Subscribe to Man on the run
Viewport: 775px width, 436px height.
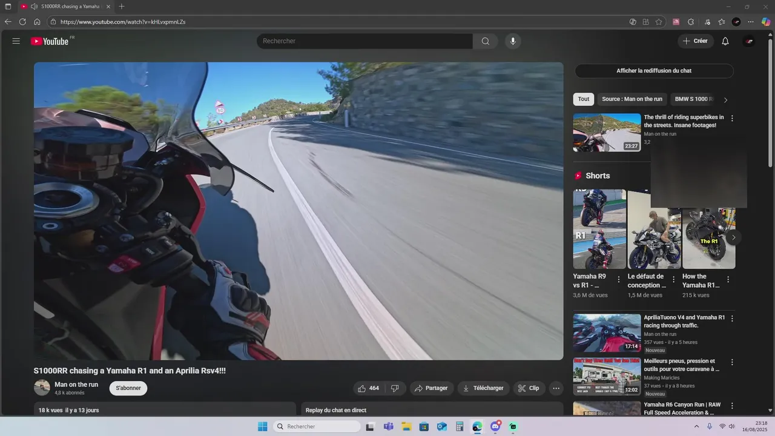point(128,388)
